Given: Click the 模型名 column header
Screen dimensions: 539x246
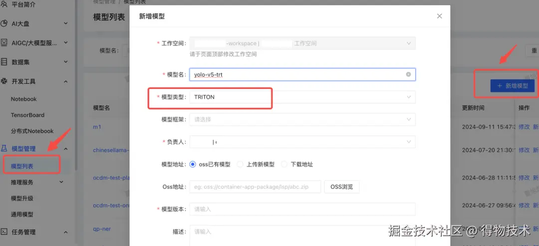Looking at the screenshot, I should (x=101, y=108).
